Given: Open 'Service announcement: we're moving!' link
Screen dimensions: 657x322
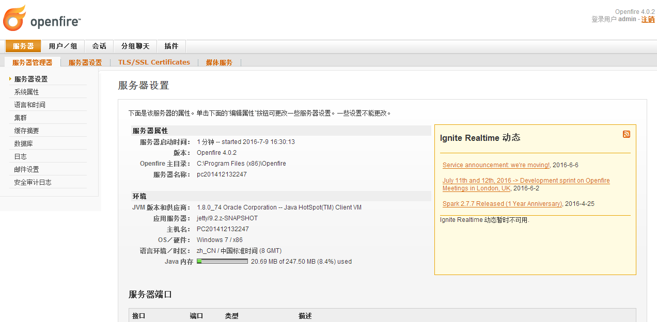Looking at the screenshot, I should click(496, 165).
